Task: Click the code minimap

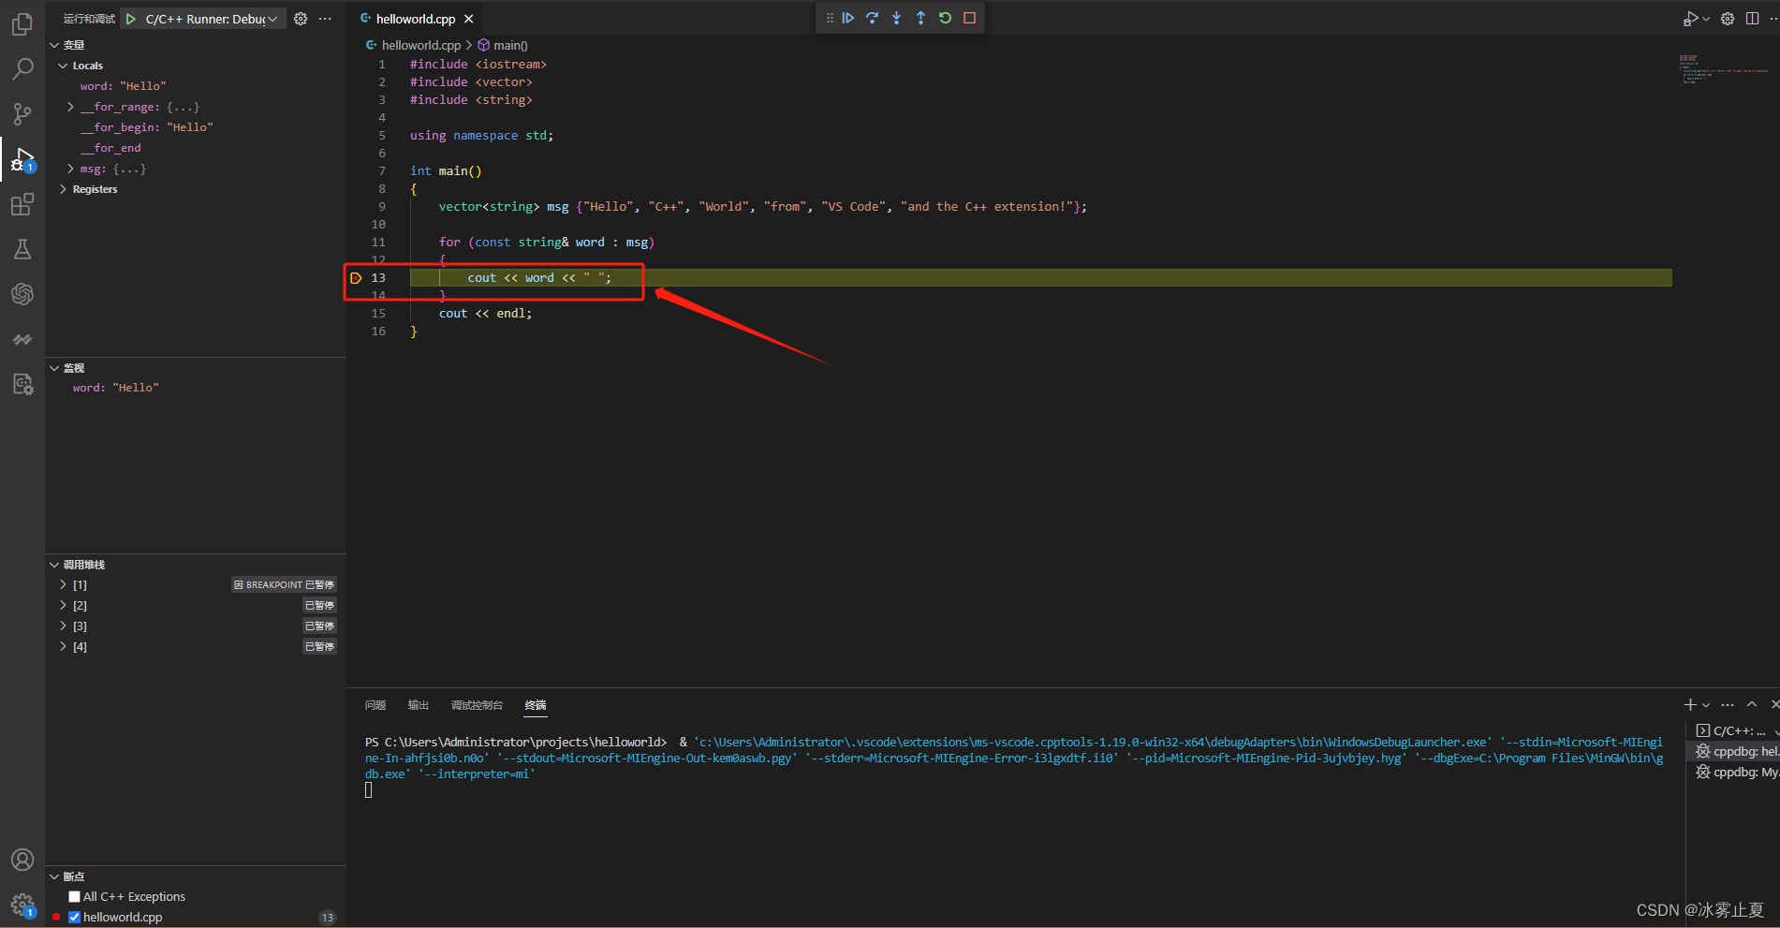Action: (1723, 70)
